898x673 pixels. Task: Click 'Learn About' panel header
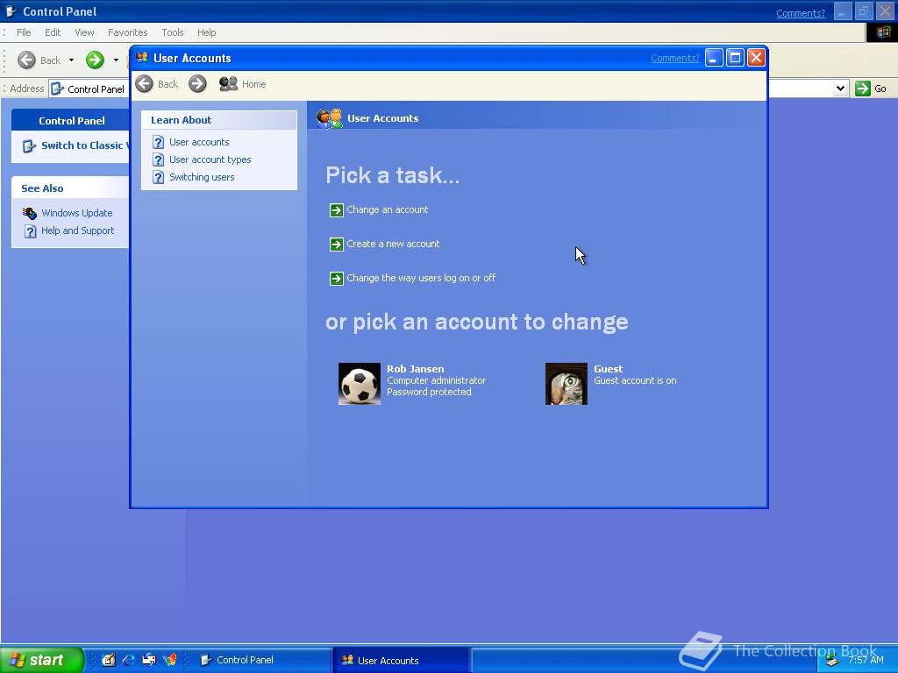tap(218, 120)
